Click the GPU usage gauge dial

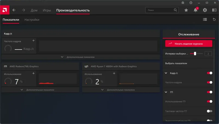pyautogui.click(x=8, y=81)
